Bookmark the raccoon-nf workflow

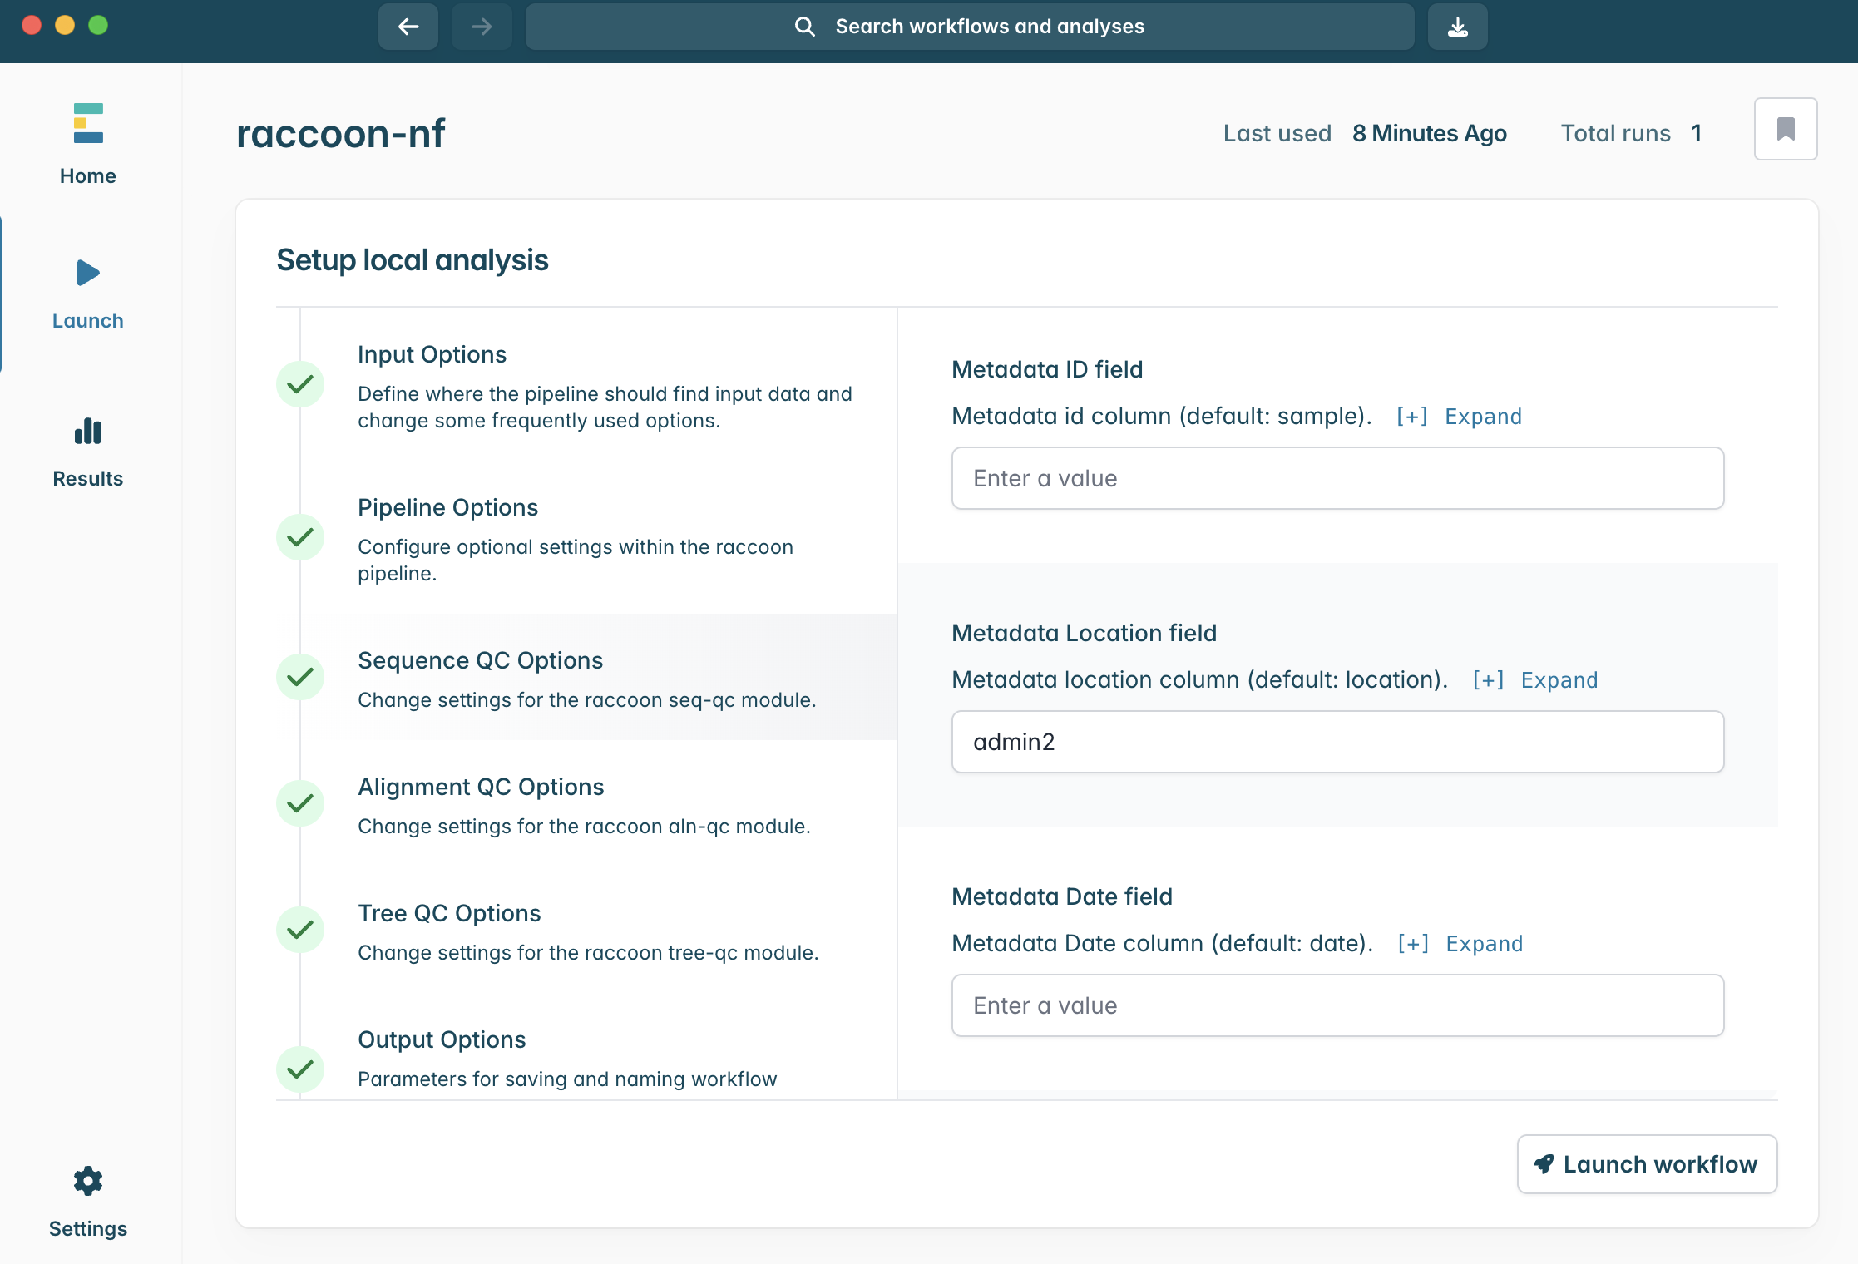pos(1785,129)
